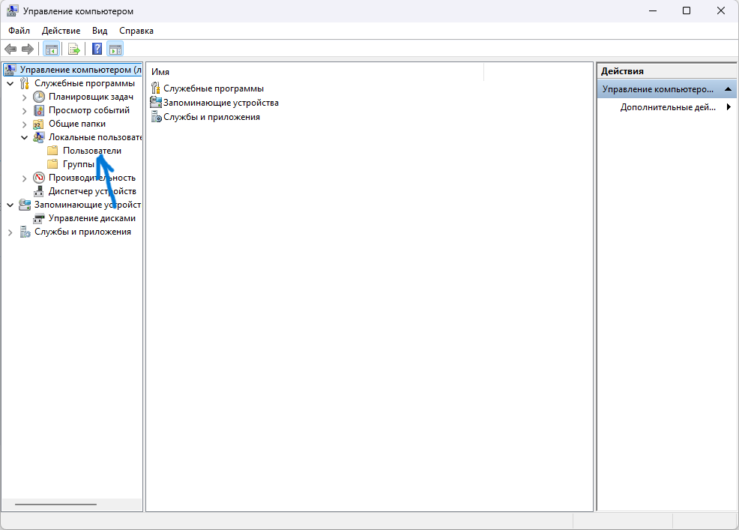Click the Службы и приложения icon in list pane
This screenshot has height=530, width=739.
pos(156,117)
